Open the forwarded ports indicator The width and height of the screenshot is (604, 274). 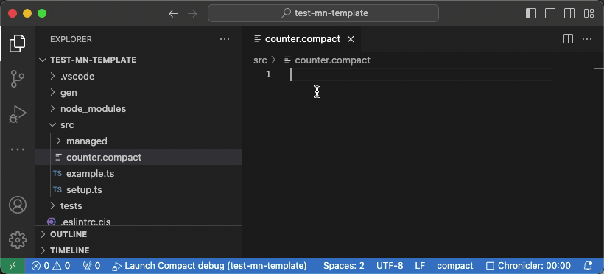tap(91, 266)
